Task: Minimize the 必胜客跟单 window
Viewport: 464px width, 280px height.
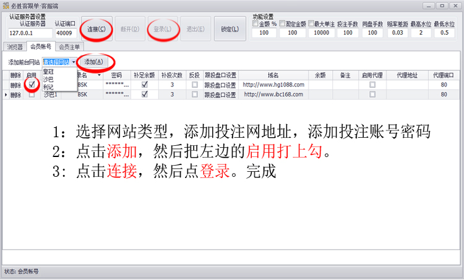Action: click(x=428, y=6)
